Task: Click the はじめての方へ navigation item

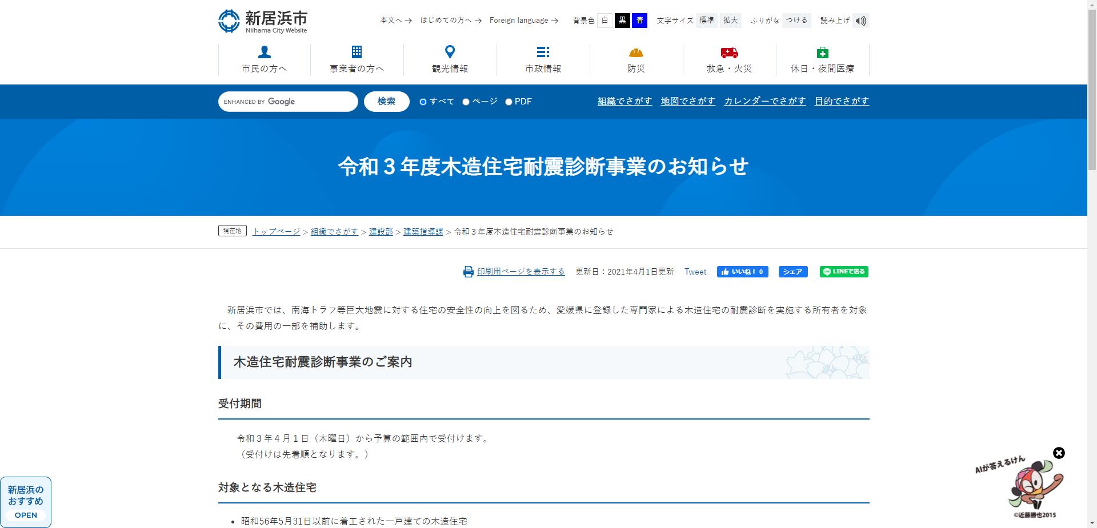Action: click(x=446, y=20)
